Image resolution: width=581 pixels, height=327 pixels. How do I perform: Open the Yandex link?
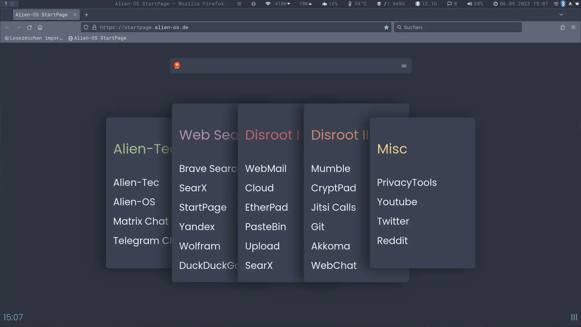pyautogui.click(x=197, y=227)
